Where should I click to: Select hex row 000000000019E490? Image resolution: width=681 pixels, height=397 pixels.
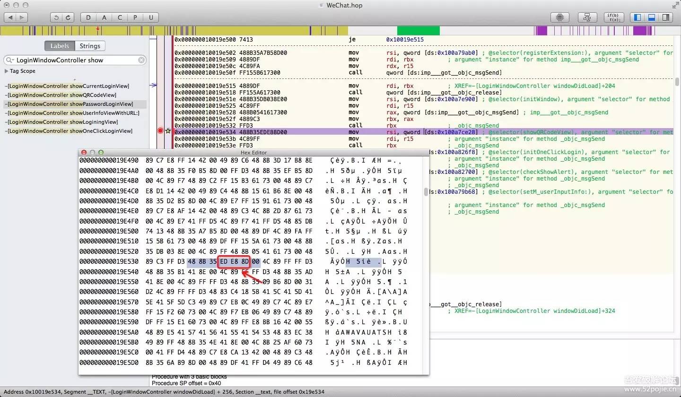243,161
